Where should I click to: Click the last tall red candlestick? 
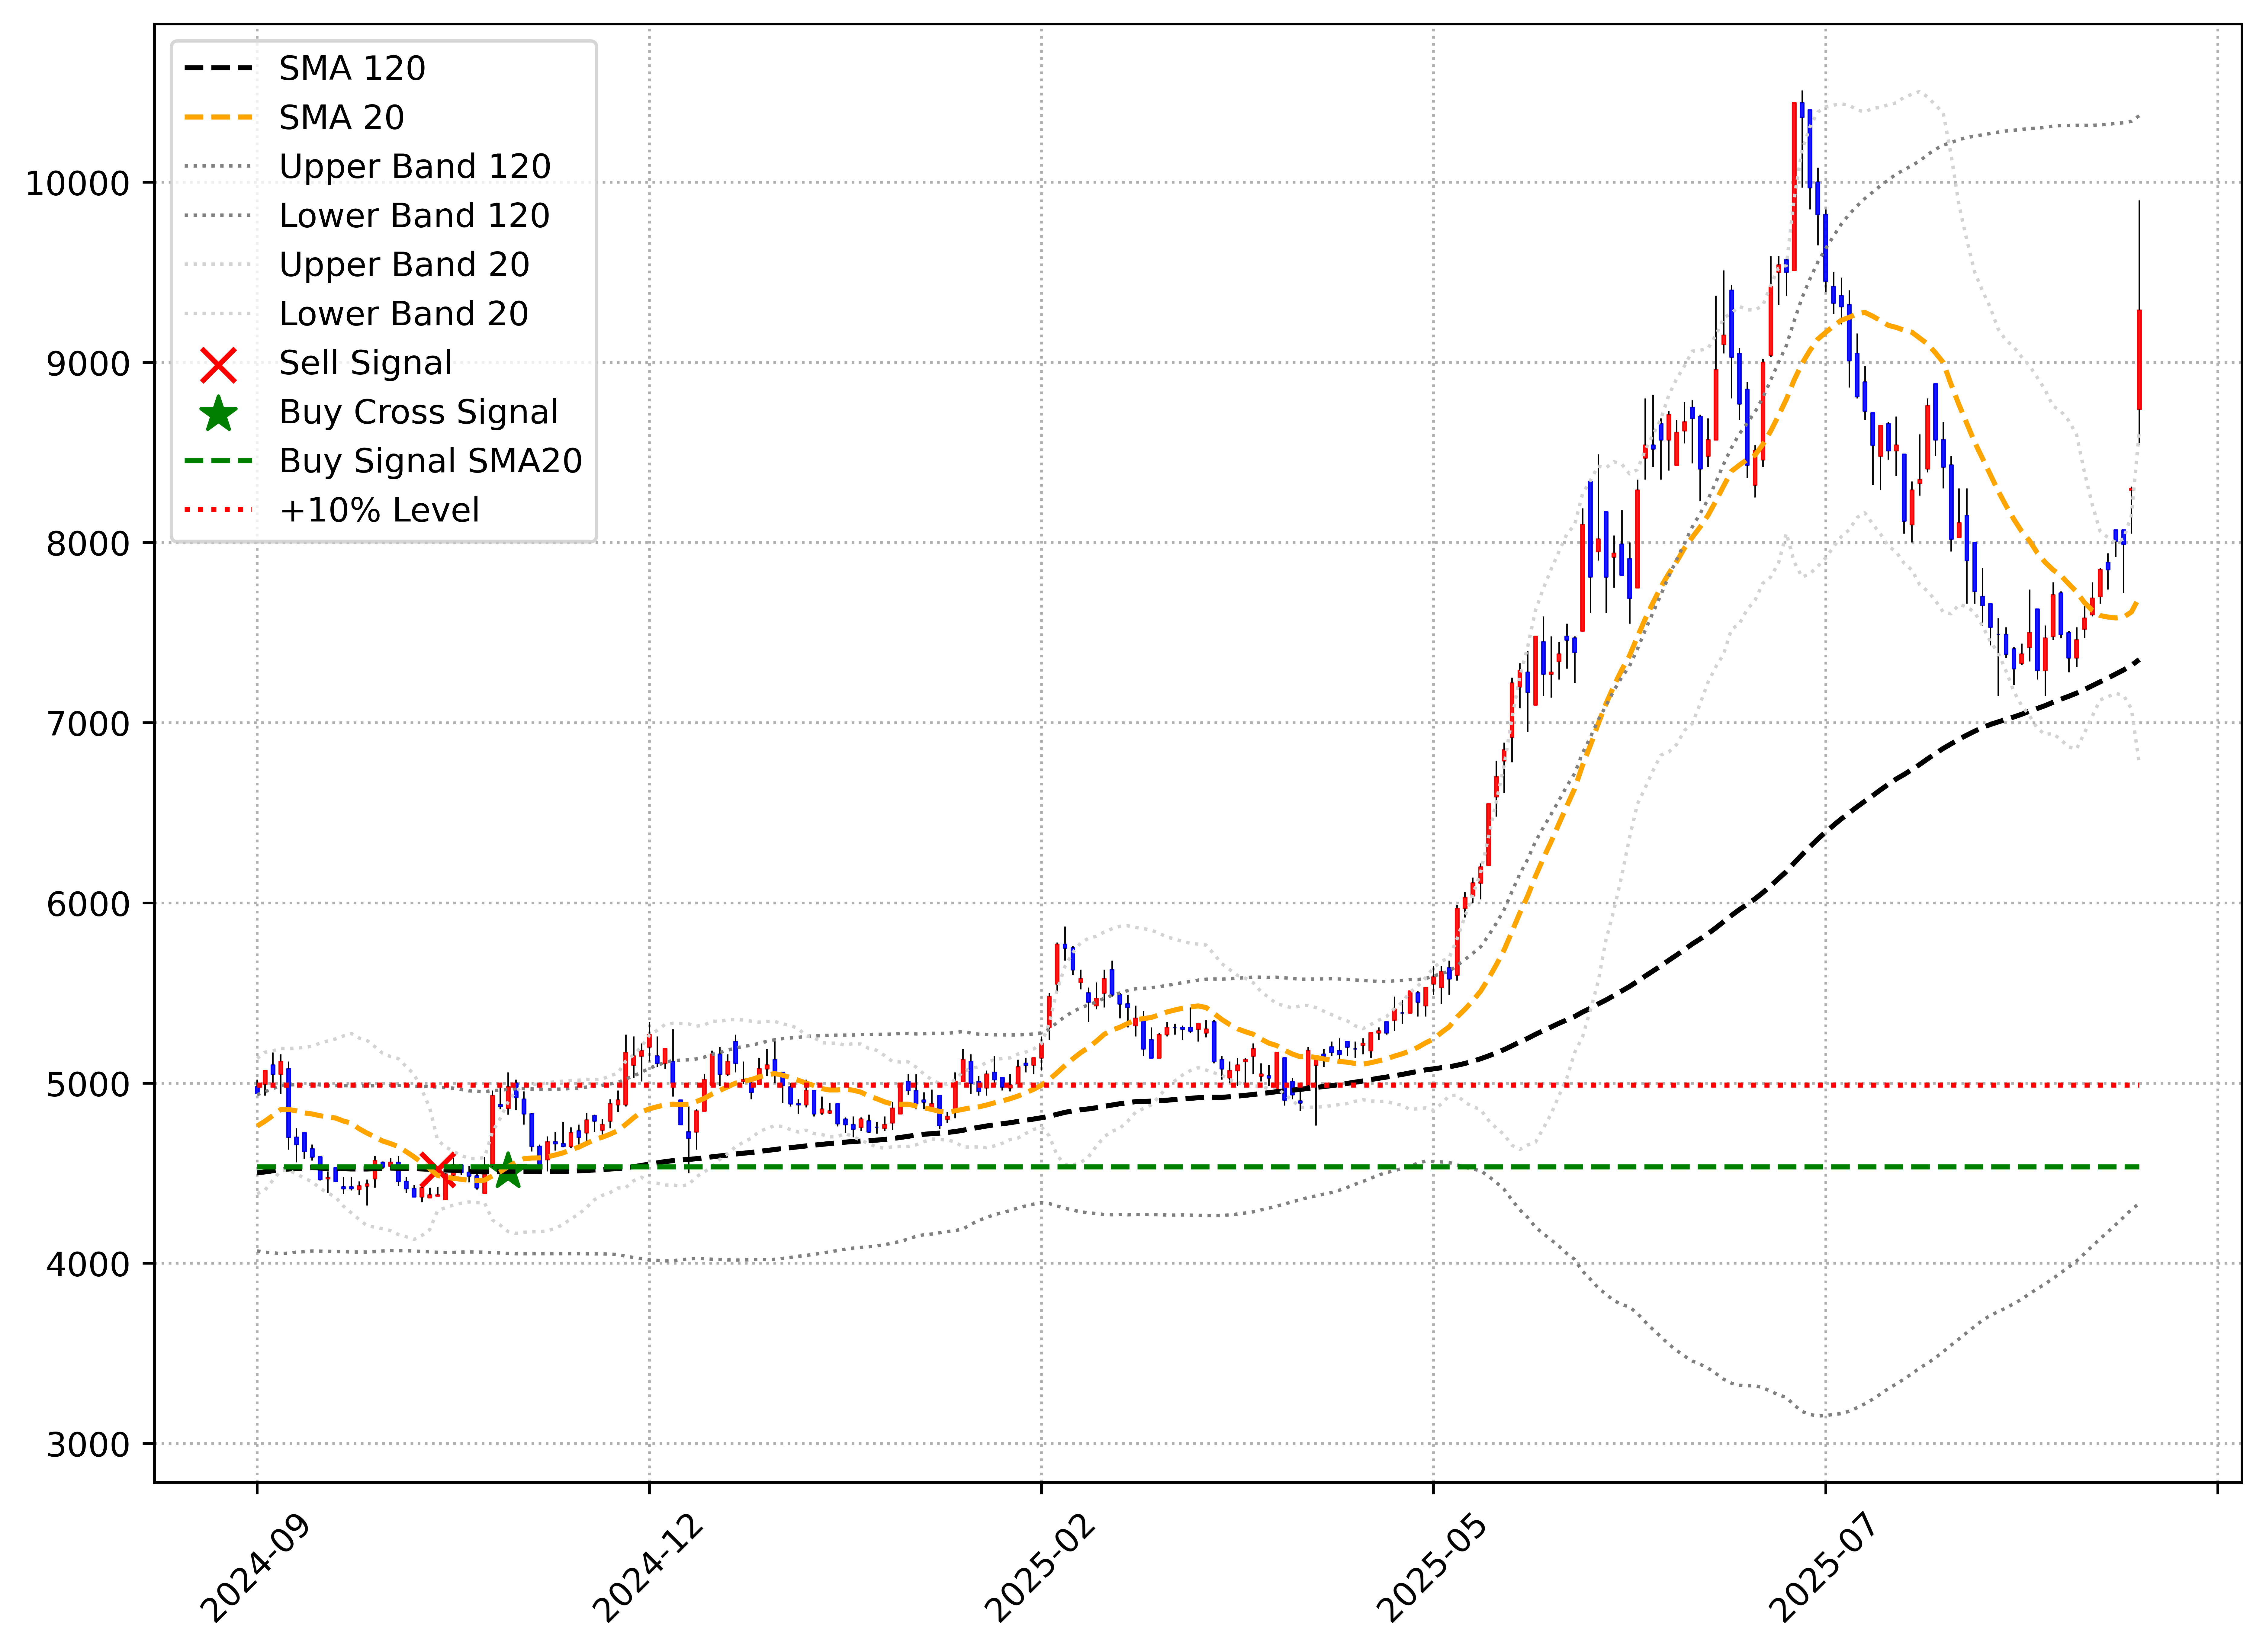coord(2139,360)
